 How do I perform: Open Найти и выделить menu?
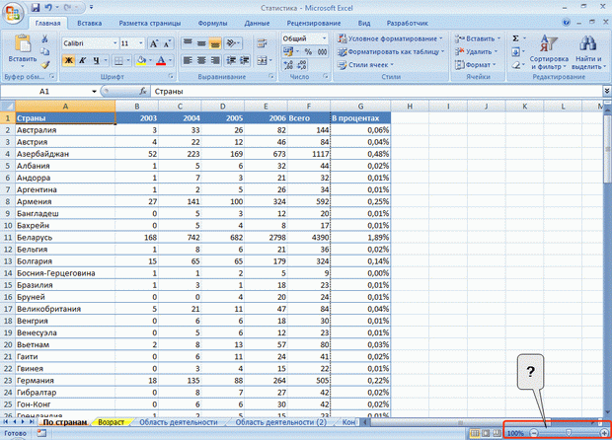coord(588,52)
